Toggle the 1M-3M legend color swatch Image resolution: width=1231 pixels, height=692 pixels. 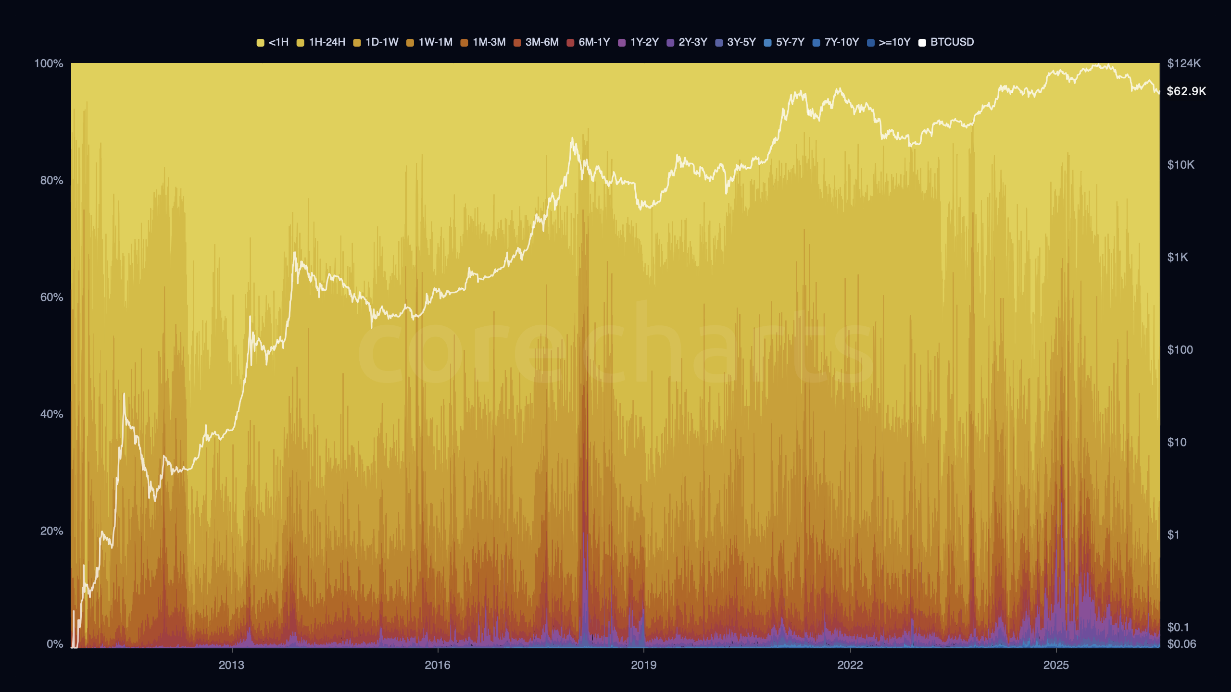click(465, 42)
